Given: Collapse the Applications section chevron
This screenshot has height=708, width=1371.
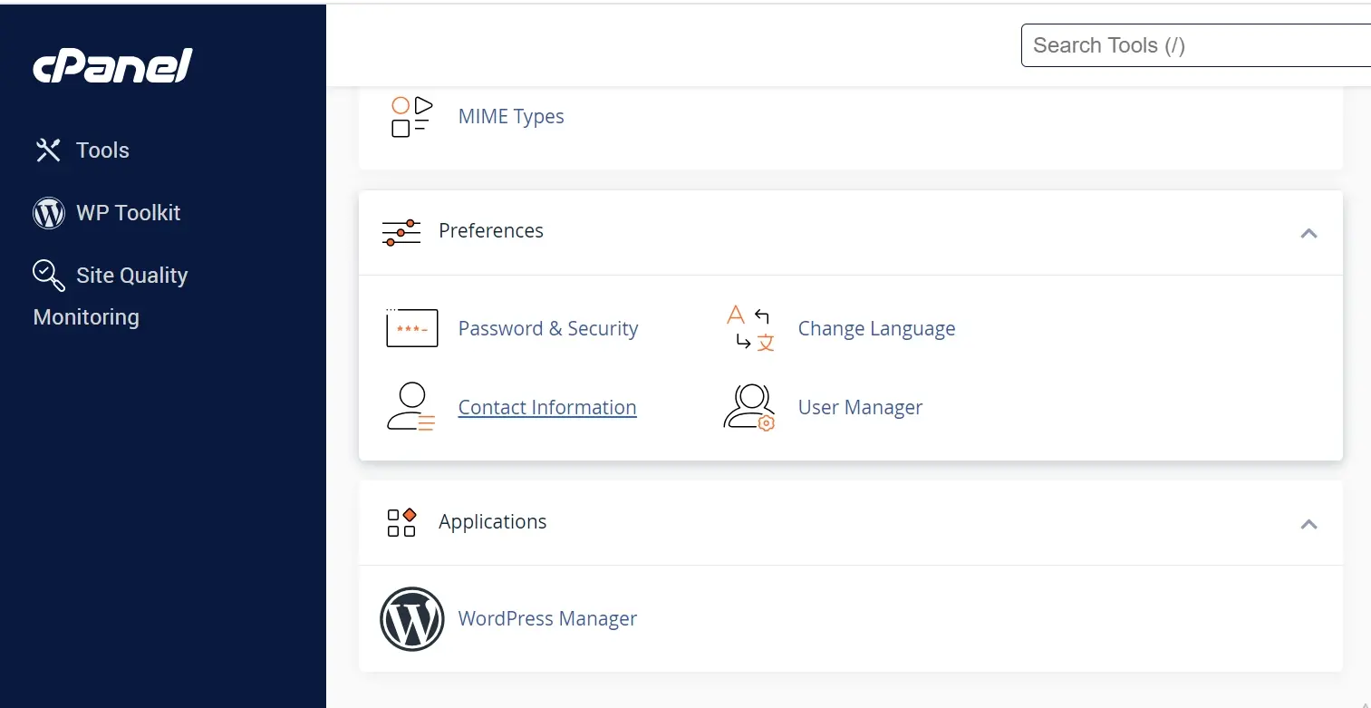Looking at the screenshot, I should 1308,524.
